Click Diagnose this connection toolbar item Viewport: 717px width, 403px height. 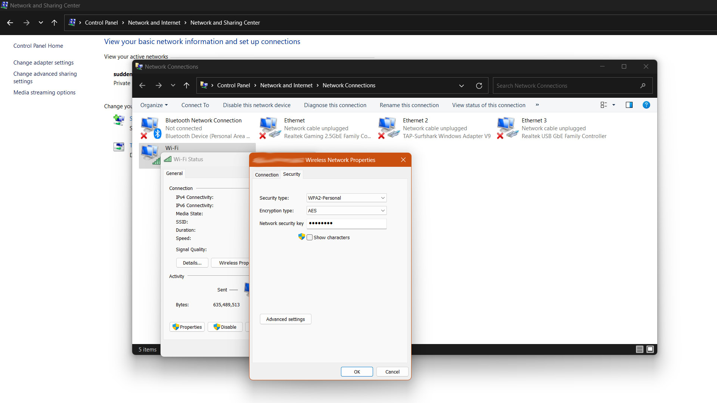point(335,105)
